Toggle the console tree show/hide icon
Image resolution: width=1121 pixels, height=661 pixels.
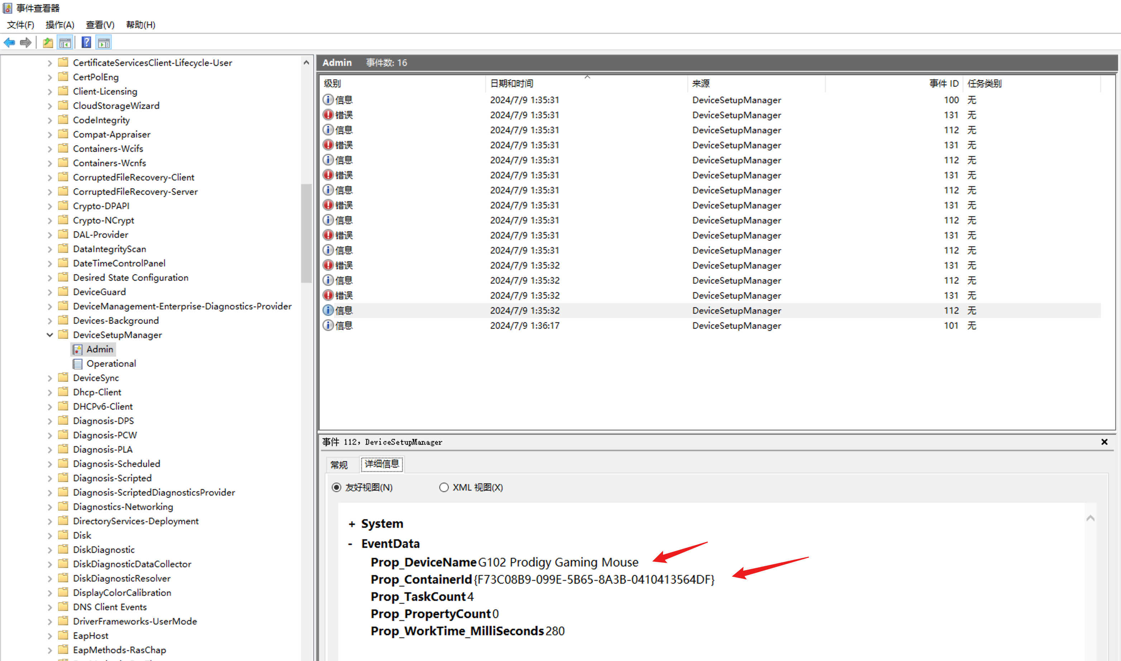(65, 43)
